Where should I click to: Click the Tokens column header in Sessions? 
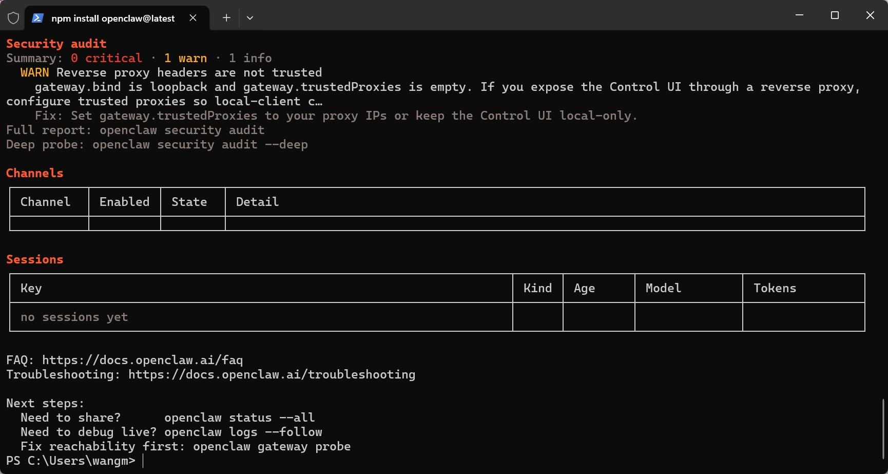pyautogui.click(x=775, y=288)
